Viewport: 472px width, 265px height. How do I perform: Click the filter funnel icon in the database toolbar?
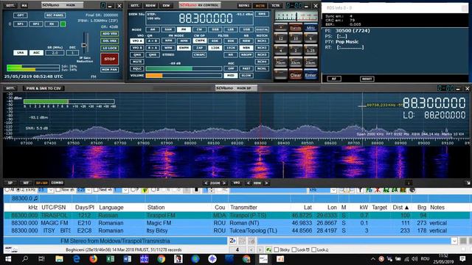pyautogui.click(x=360, y=190)
